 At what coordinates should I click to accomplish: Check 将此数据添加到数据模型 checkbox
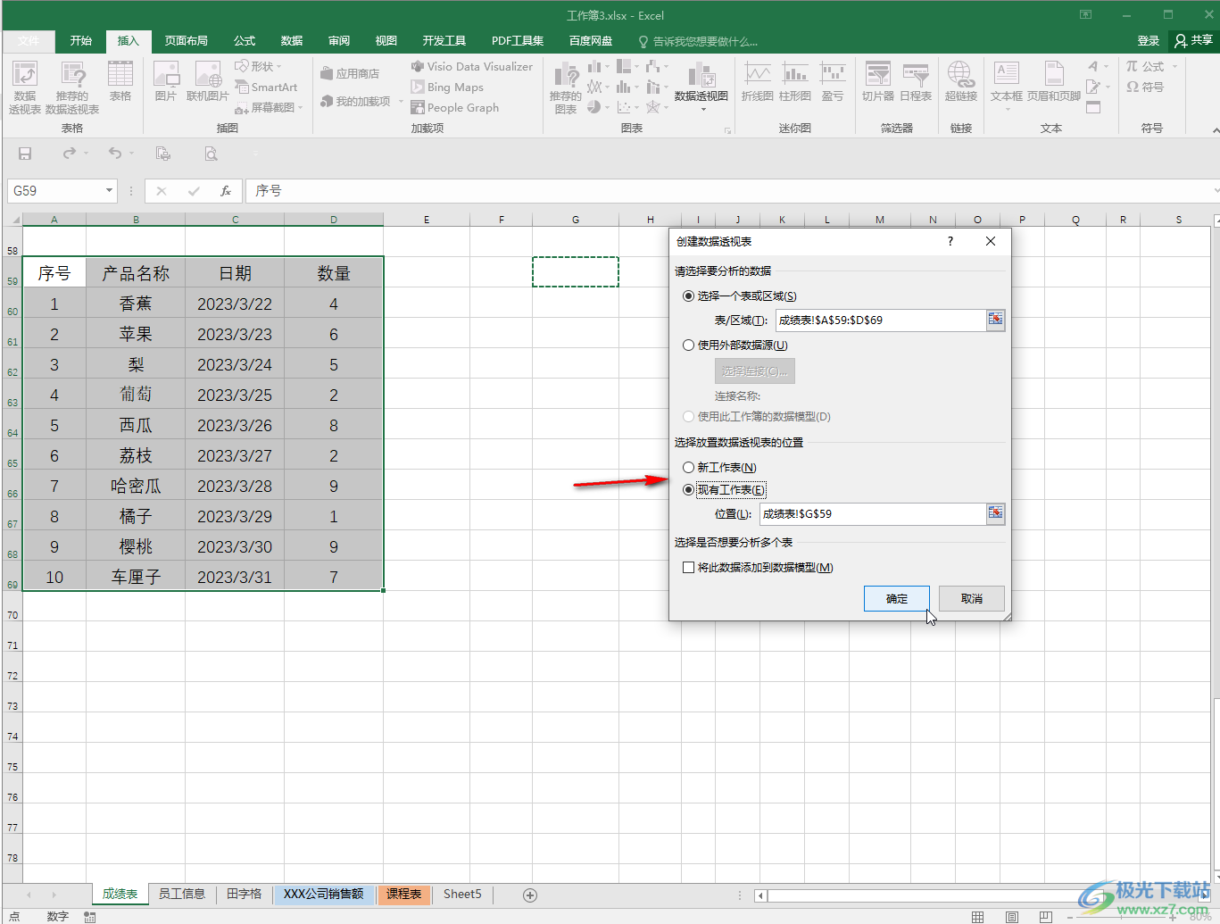688,567
